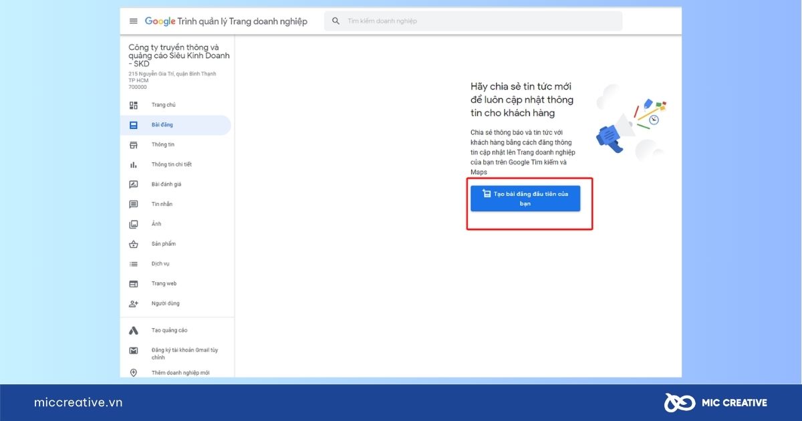This screenshot has height=421, width=802.
Task: Select Tạo quảng cáo
Action: coord(176,330)
